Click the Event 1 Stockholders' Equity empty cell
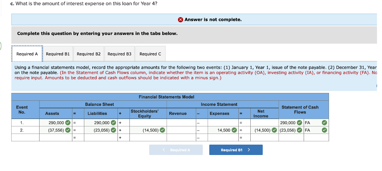 point(148,123)
